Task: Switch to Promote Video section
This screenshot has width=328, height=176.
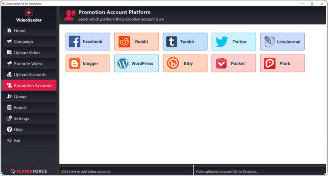Action: pos(29,63)
